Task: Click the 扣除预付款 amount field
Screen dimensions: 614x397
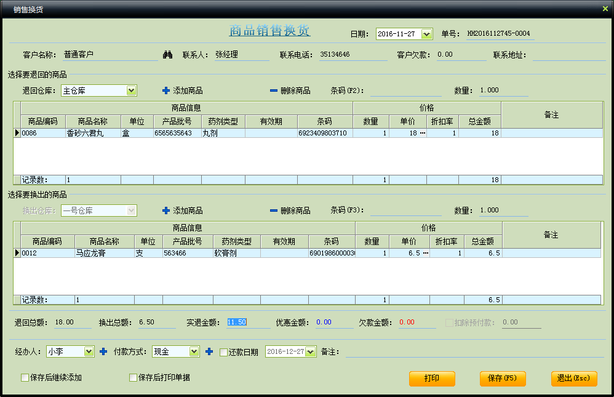Action: pyautogui.click(x=521, y=323)
